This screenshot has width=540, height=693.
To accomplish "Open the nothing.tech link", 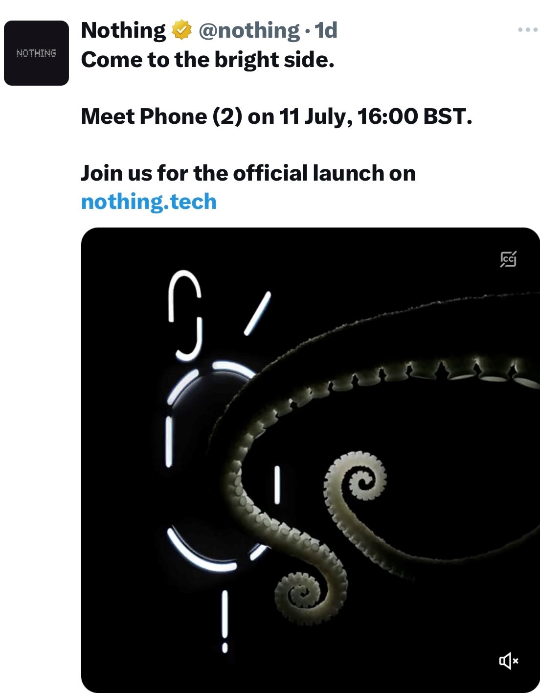I will [149, 202].
